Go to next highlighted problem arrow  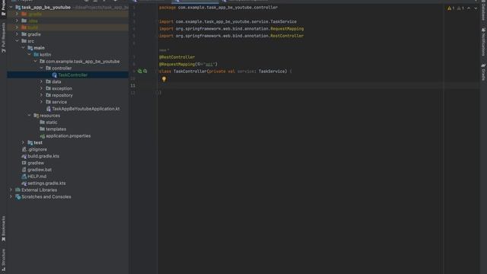tap(476, 8)
